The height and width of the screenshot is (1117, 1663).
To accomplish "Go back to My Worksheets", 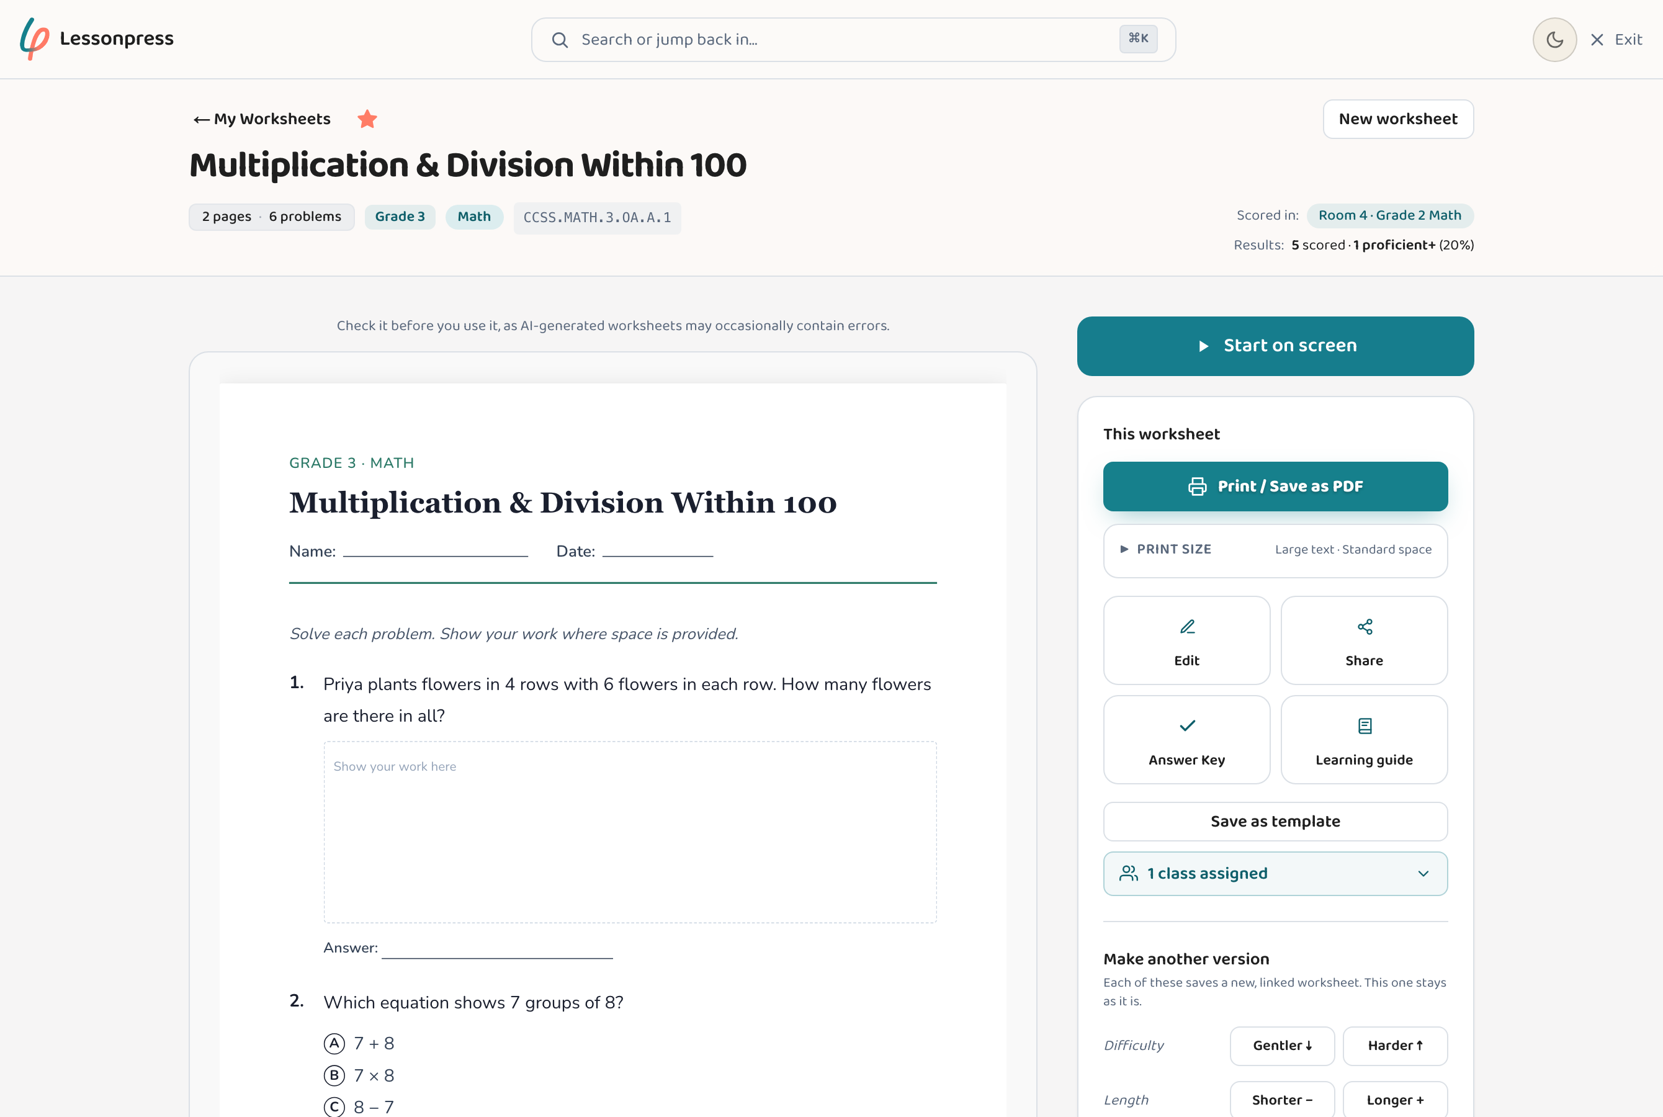I will (x=262, y=119).
